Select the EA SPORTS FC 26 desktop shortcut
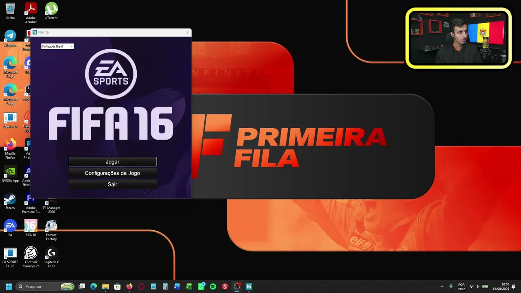521x293 pixels. [10, 258]
